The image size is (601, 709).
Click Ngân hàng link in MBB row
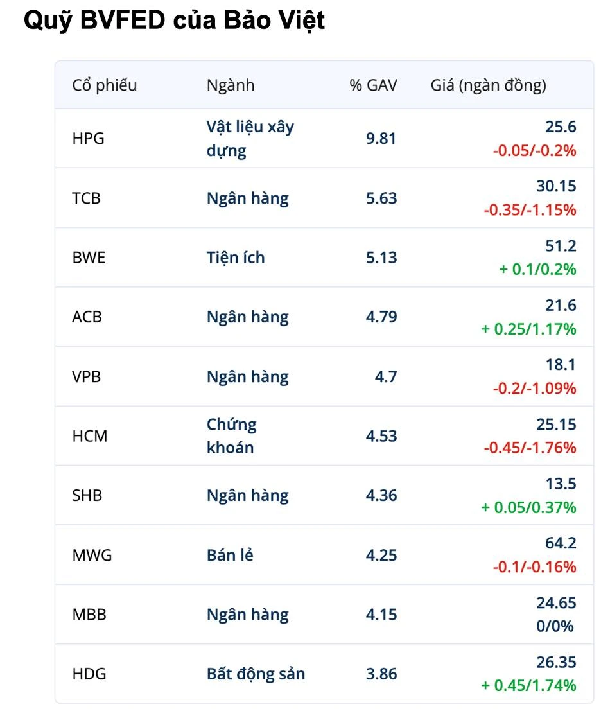point(247,615)
